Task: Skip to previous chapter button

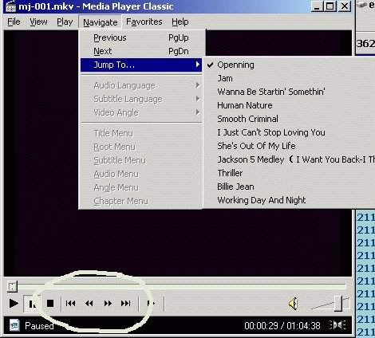Action: [70, 303]
